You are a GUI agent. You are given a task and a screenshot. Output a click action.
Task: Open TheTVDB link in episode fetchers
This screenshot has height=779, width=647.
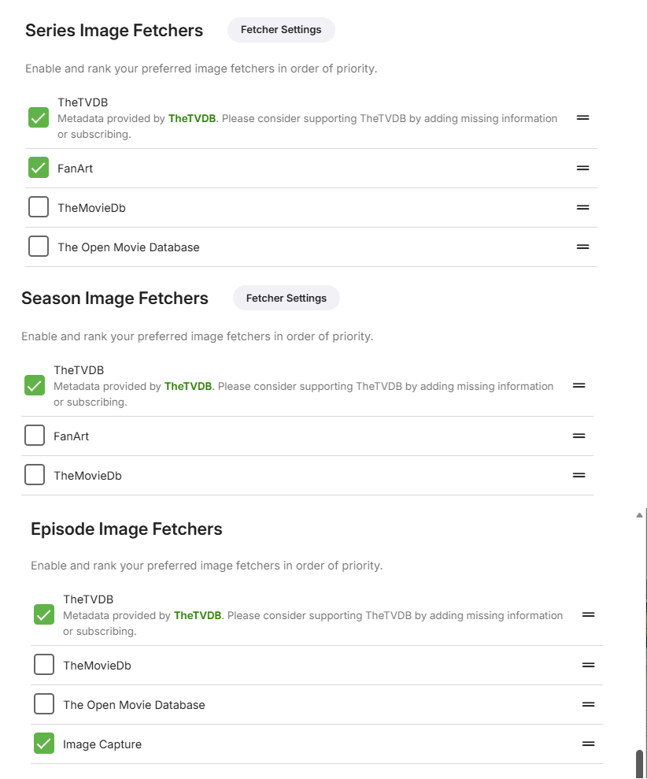point(198,616)
